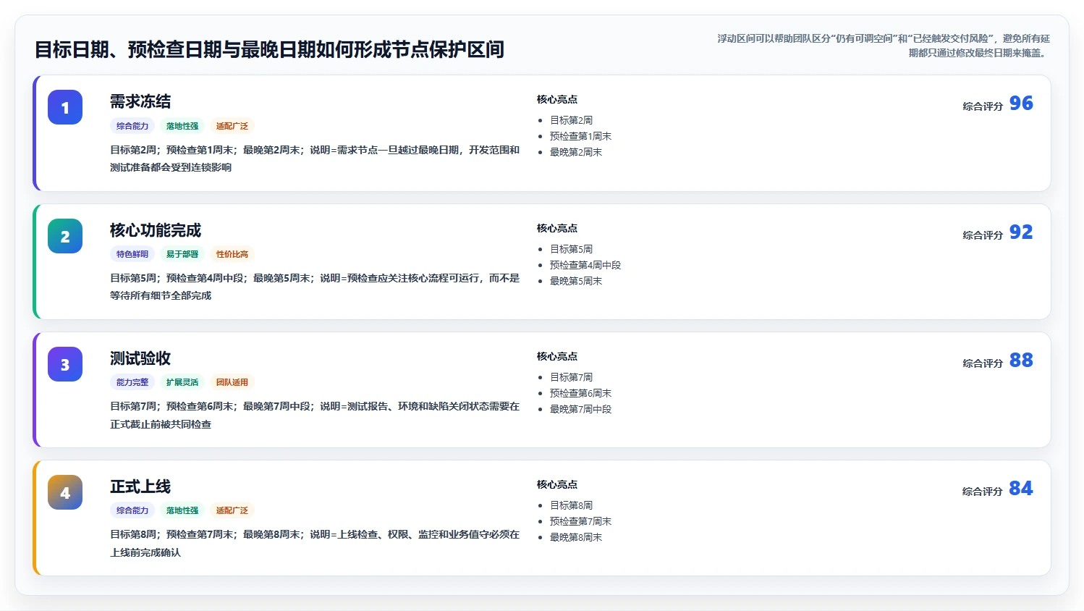1084x611 pixels.
Task: Select the 特色鲜明 tag
Action: point(132,254)
